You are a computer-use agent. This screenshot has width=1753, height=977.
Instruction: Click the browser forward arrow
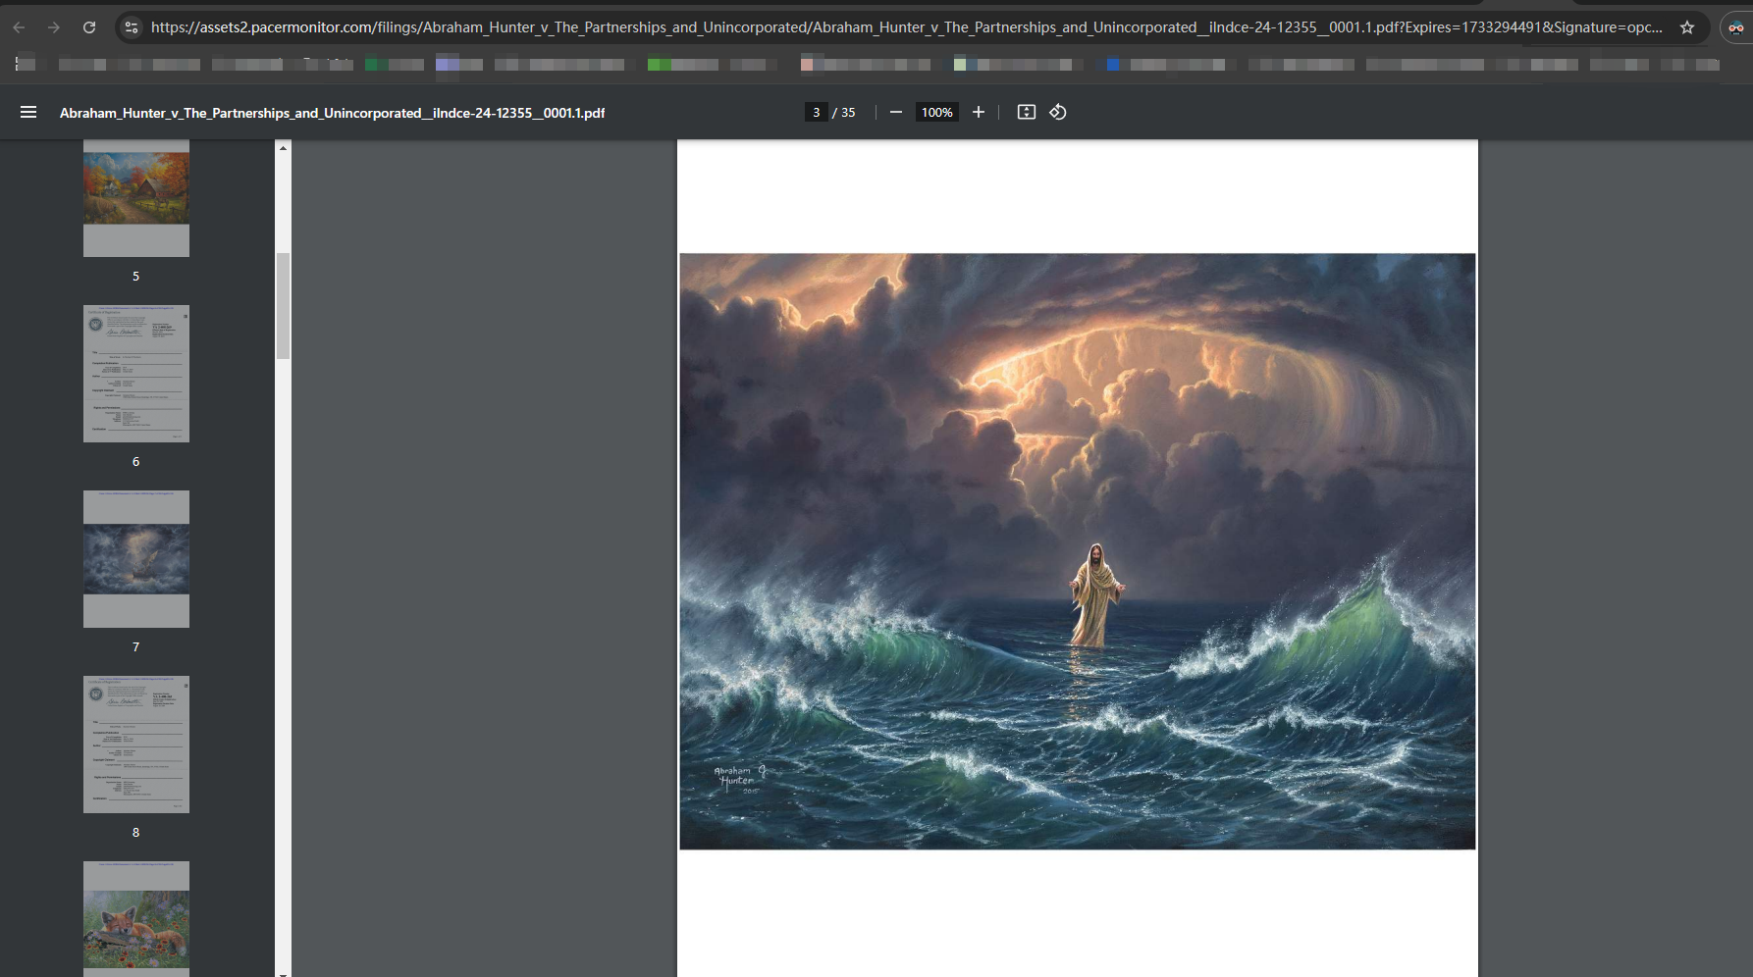54,27
